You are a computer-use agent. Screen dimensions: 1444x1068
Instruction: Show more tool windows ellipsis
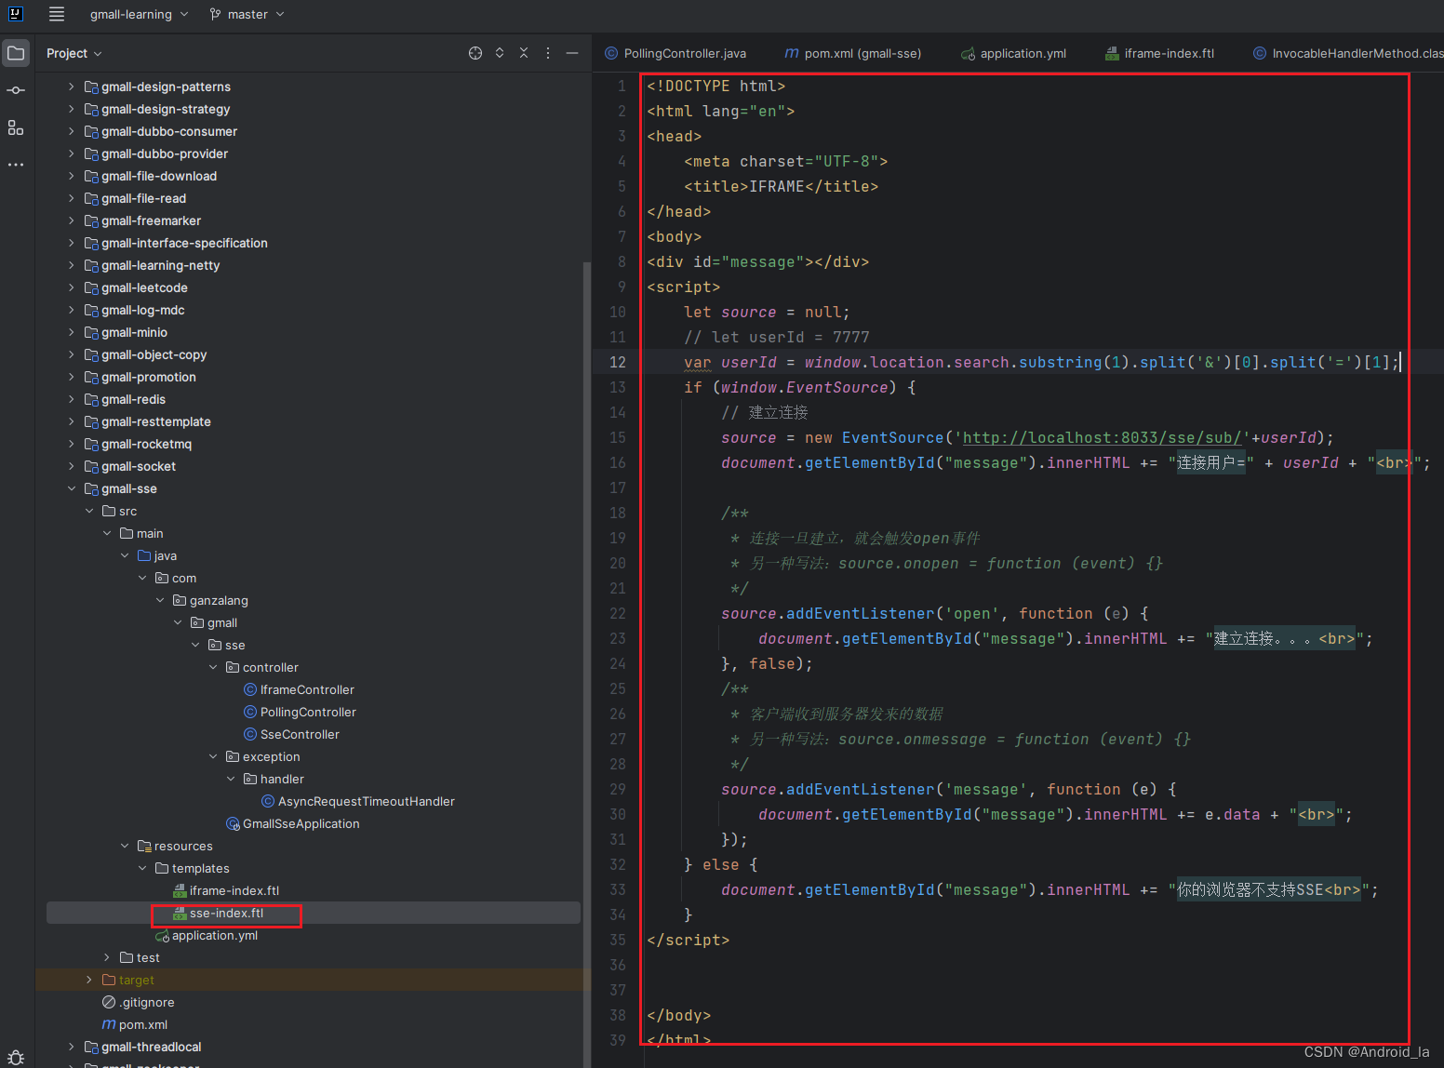click(16, 165)
